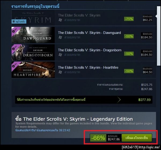The height and width of the screenshot is (150, 161).
Task: Click the green add to cart button
Action: [x=137, y=138]
